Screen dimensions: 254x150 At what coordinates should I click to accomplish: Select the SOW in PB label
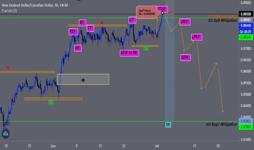[x=129, y=53]
